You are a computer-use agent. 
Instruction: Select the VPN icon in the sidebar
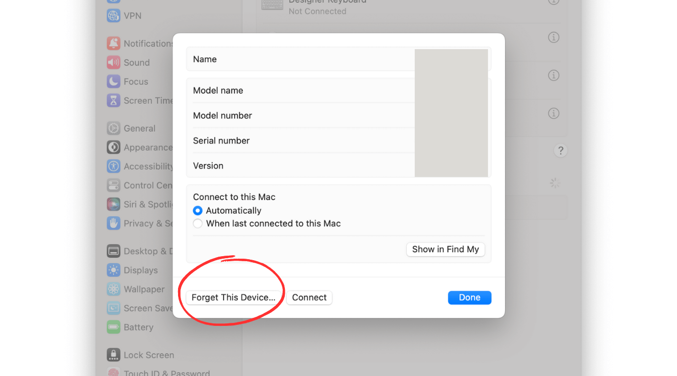(113, 16)
